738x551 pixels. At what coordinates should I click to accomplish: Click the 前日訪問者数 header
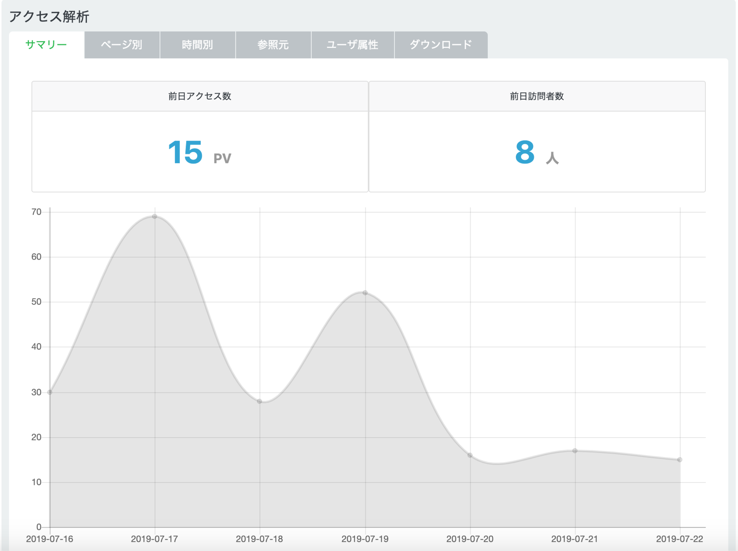(x=537, y=96)
